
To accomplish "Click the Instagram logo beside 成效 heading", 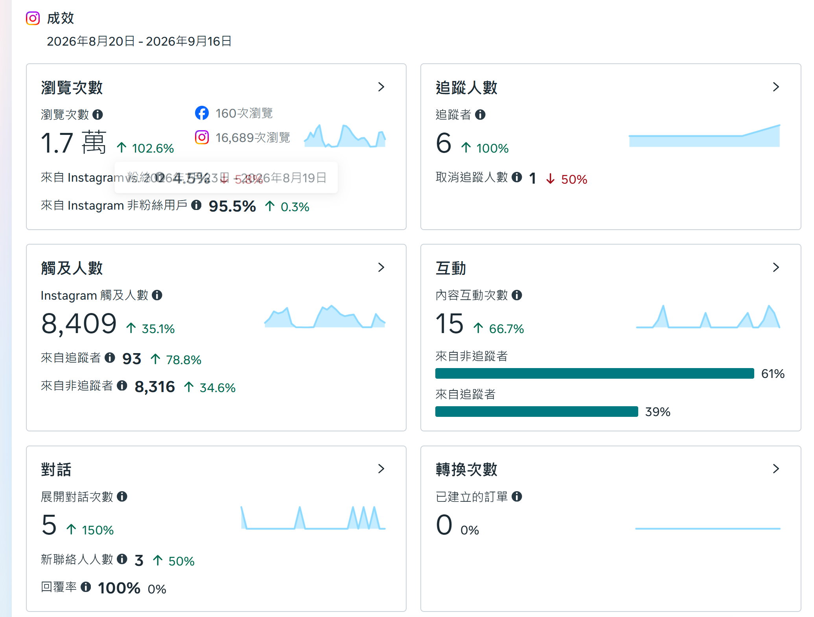I will 33,18.
